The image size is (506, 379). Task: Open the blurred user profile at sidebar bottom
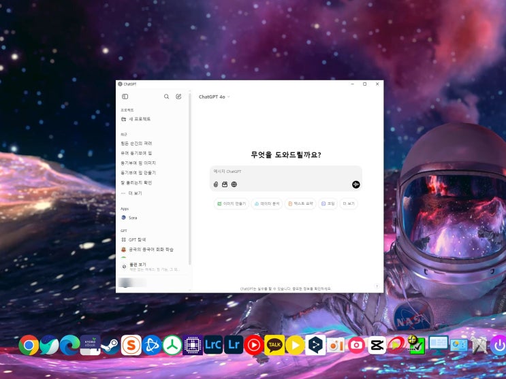(132, 283)
